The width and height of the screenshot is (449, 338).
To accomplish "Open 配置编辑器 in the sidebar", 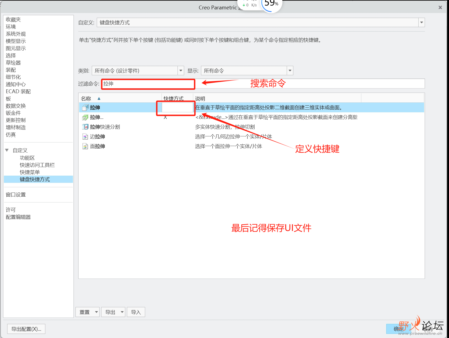I will pyautogui.click(x=18, y=217).
